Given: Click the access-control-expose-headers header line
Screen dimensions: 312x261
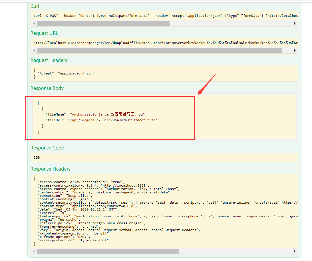Looking at the screenshot, I should [x=109, y=189].
